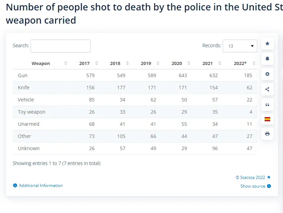
Task: Click the share icon
Action: pyautogui.click(x=267, y=89)
